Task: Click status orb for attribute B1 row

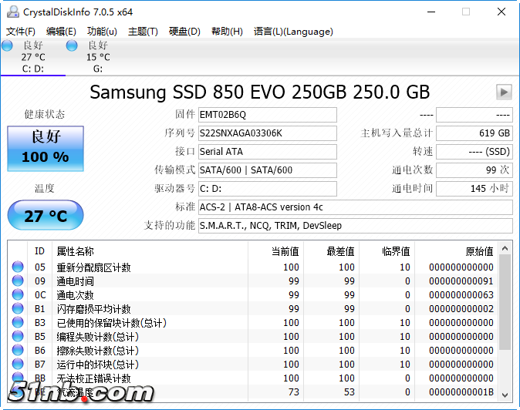Action: (18, 309)
